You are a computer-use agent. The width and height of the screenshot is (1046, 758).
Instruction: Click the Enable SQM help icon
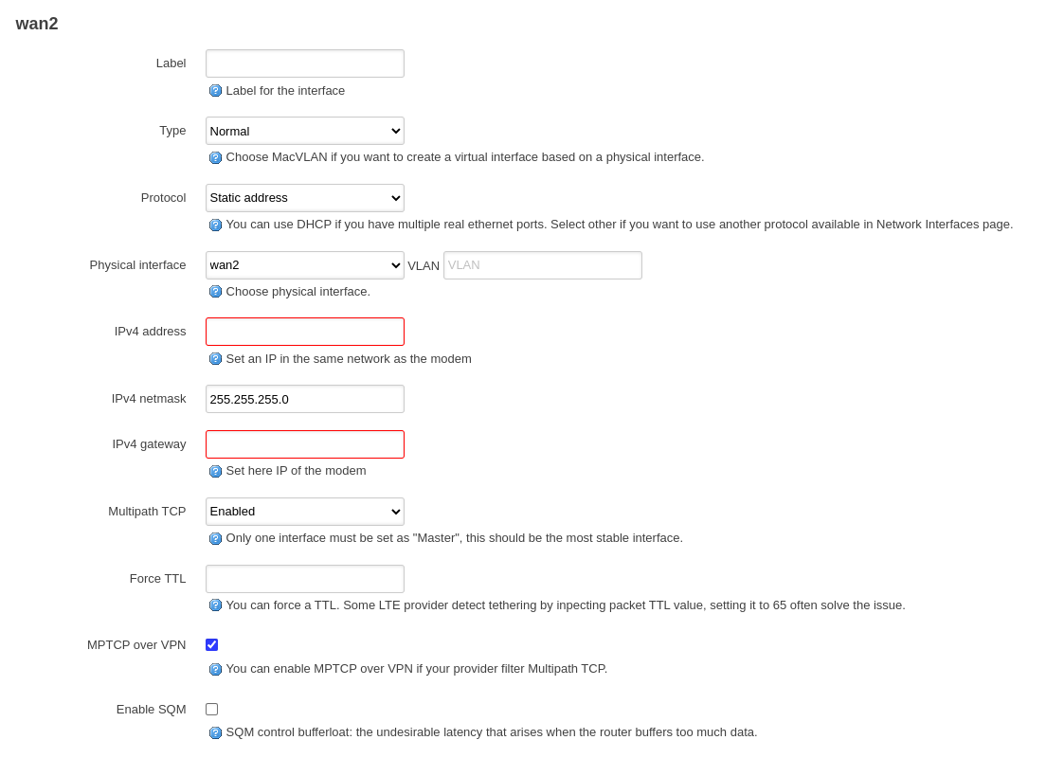[215, 732]
